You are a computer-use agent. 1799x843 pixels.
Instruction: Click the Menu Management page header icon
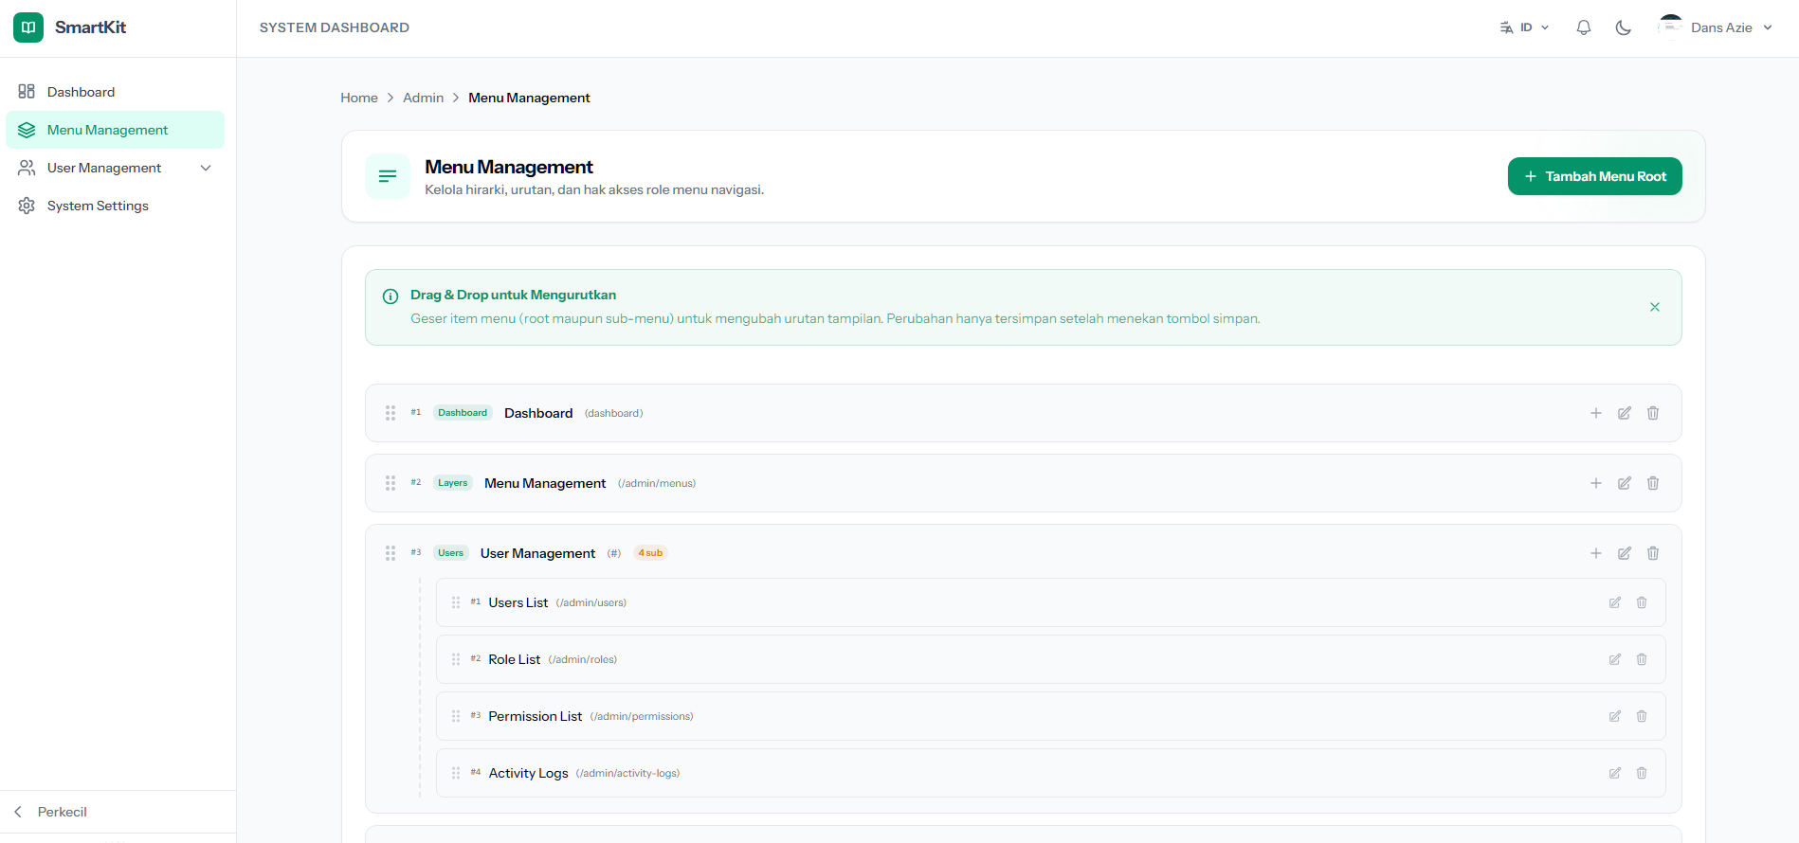pos(388,176)
